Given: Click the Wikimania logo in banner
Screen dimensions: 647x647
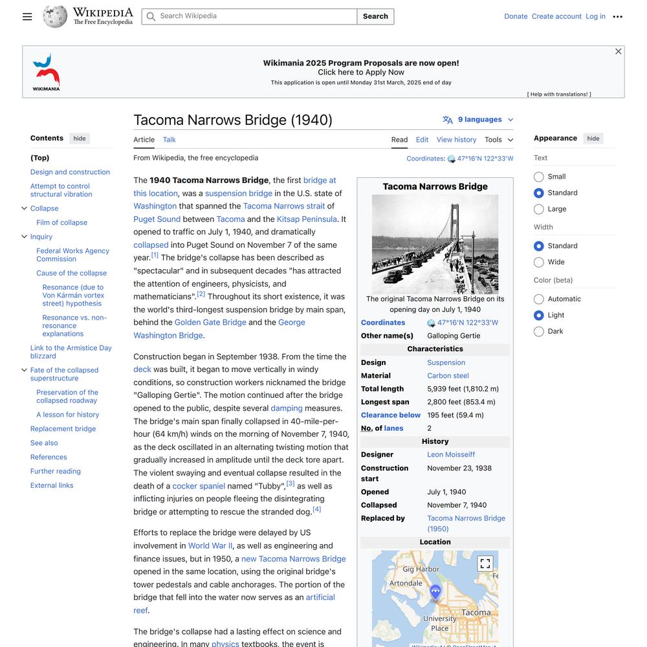Looking at the screenshot, I should (46, 72).
